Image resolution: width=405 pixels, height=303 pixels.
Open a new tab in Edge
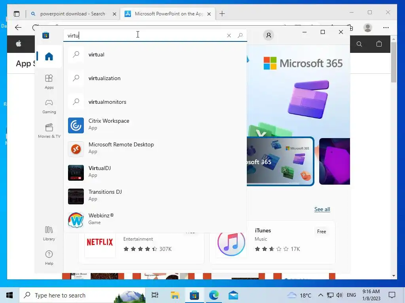tap(222, 14)
